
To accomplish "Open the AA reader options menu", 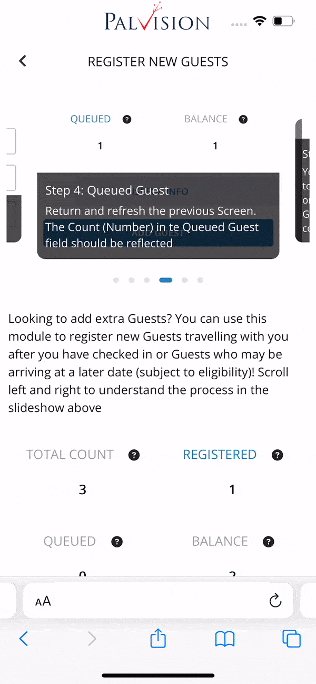I will pyautogui.click(x=43, y=601).
